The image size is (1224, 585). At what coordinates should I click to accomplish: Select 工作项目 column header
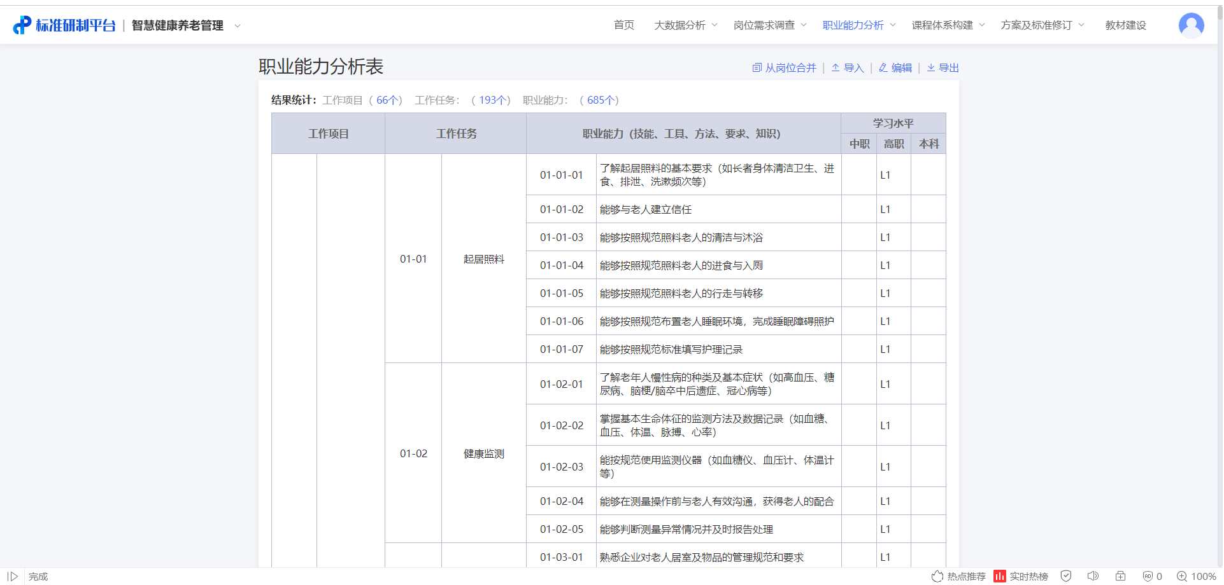[x=328, y=134]
